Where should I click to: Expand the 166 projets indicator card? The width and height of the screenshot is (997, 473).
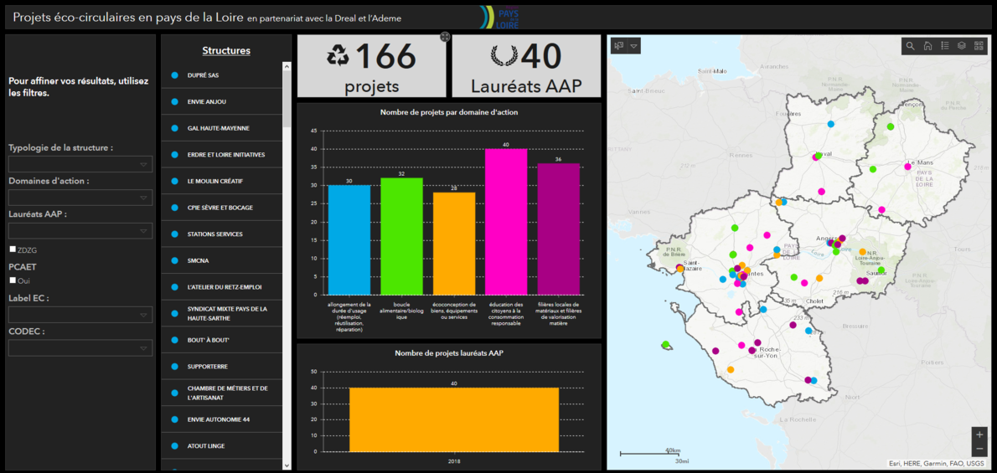[x=444, y=38]
